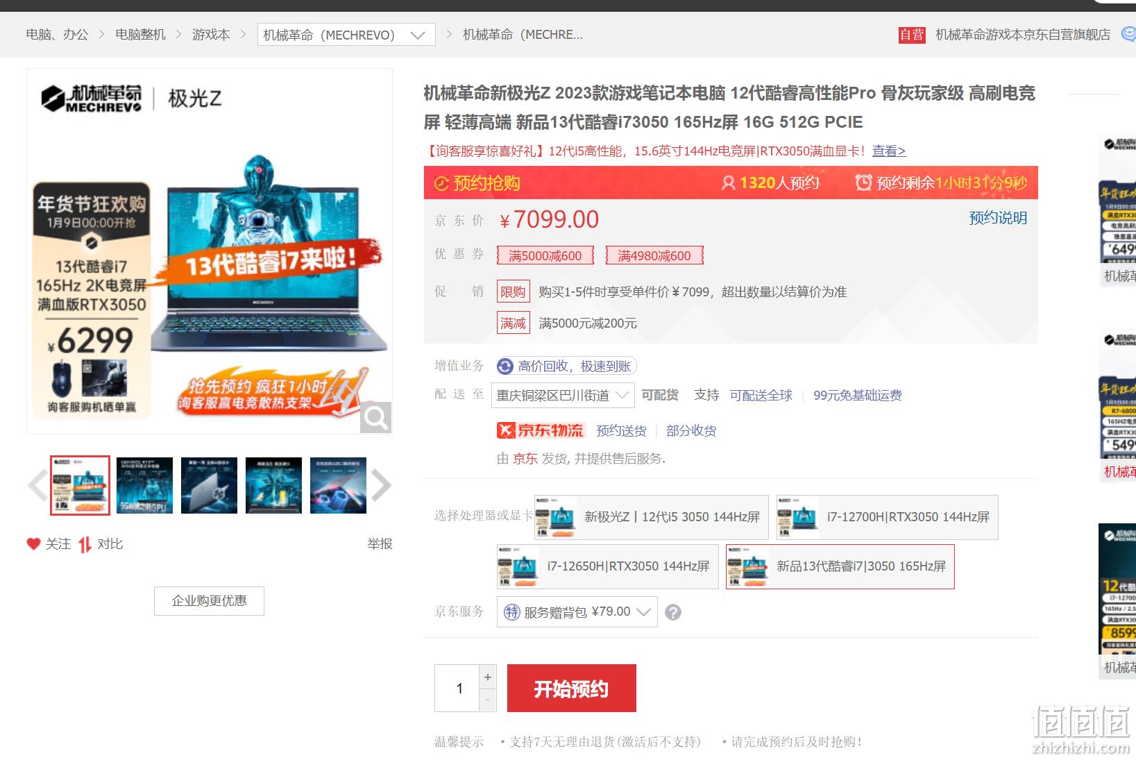Select option 新品13代酷睿i7|3050 165Hz屏
The image size is (1136, 760).
tap(840, 566)
